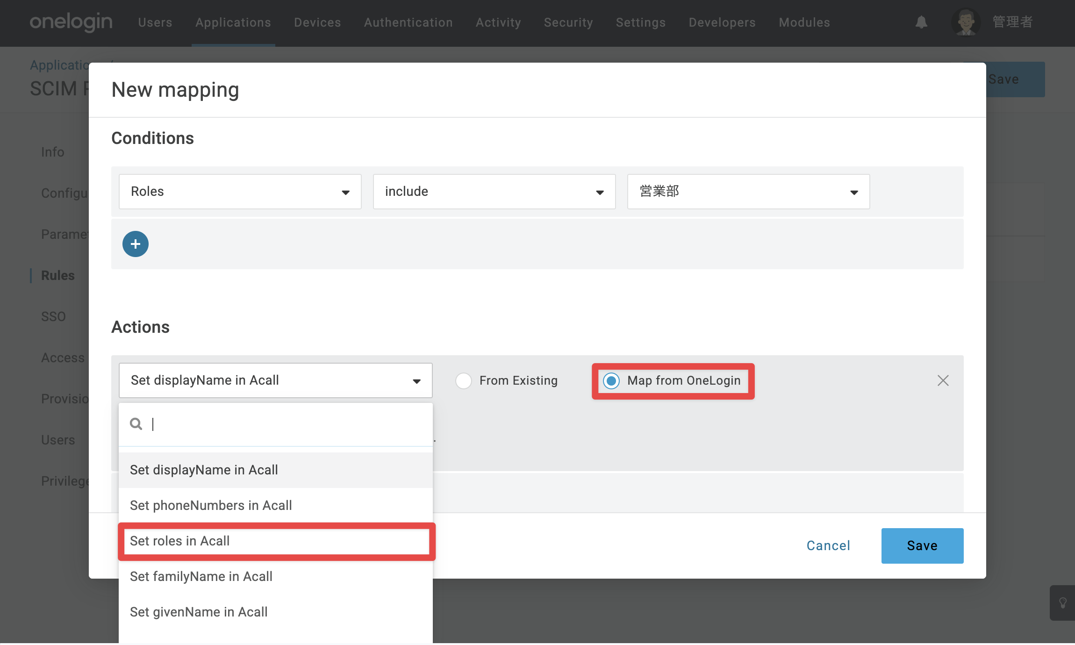The width and height of the screenshot is (1075, 645).
Task: Open the 営業部 value dropdown
Action: (x=749, y=192)
